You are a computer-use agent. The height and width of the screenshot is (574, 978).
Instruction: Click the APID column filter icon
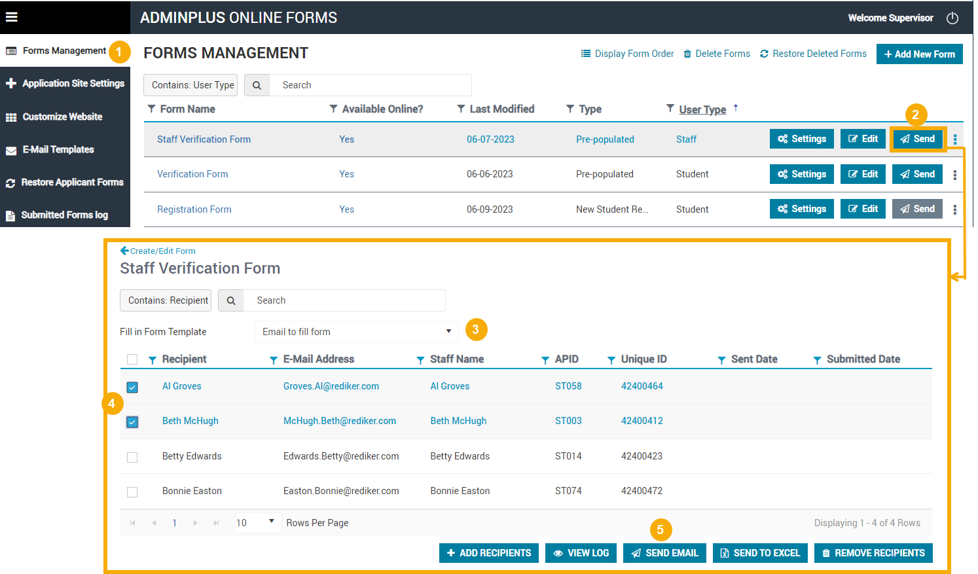tap(545, 360)
